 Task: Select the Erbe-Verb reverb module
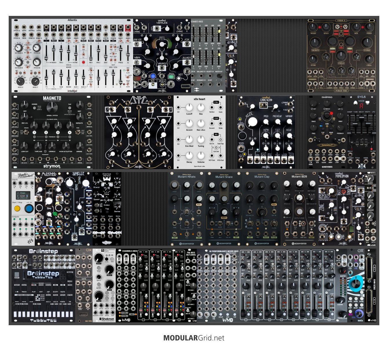click(266, 132)
